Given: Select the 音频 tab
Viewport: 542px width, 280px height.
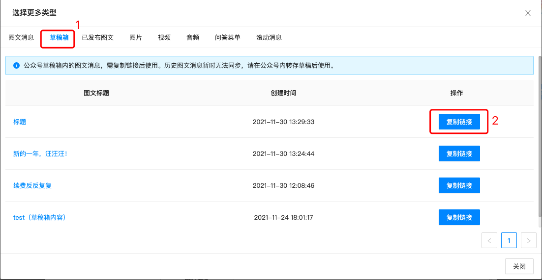Looking at the screenshot, I should pos(193,37).
